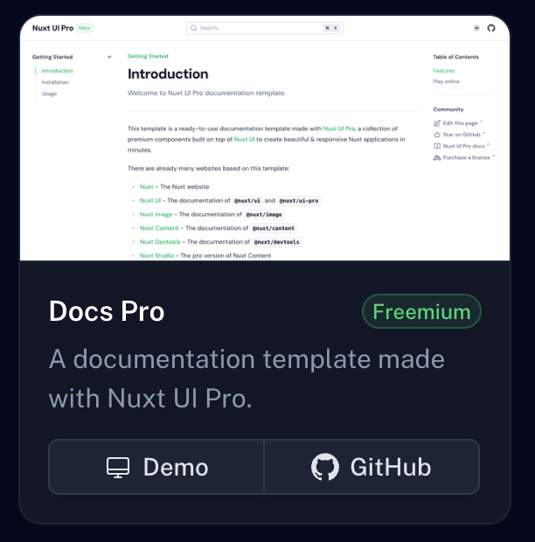Click the Getting Started breadcrumb label
The image size is (535, 542).
point(148,56)
